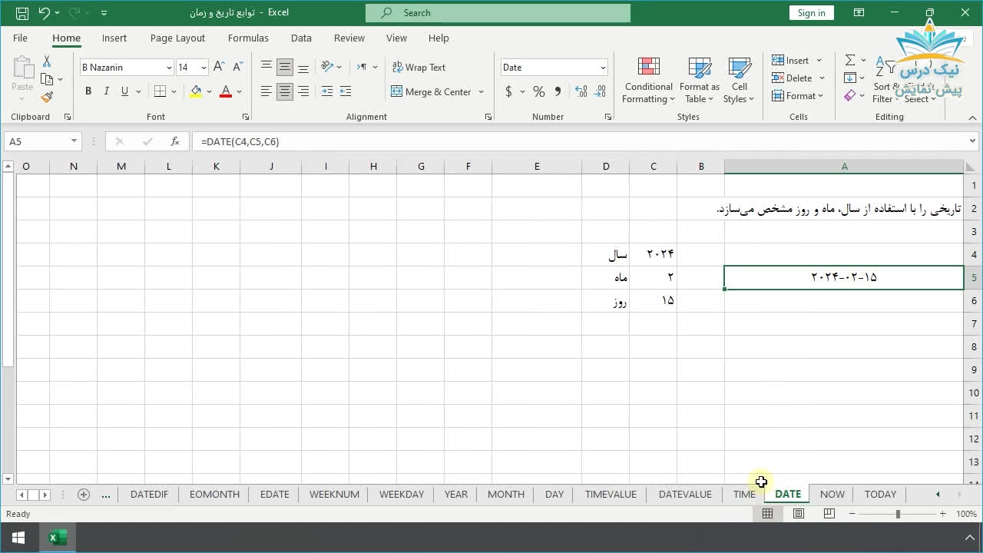Apply Align Right horizontal alignment
This screenshot has width=983, height=553.
tap(303, 91)
